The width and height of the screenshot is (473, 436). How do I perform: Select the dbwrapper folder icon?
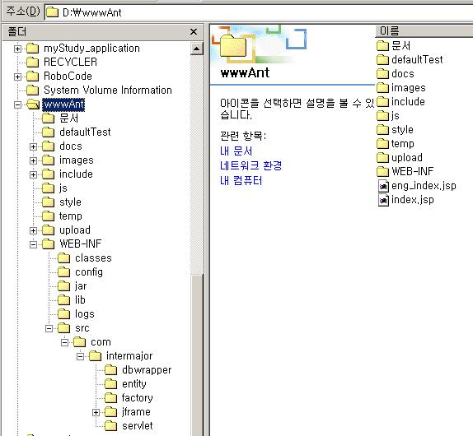click(x=110, y=370)
